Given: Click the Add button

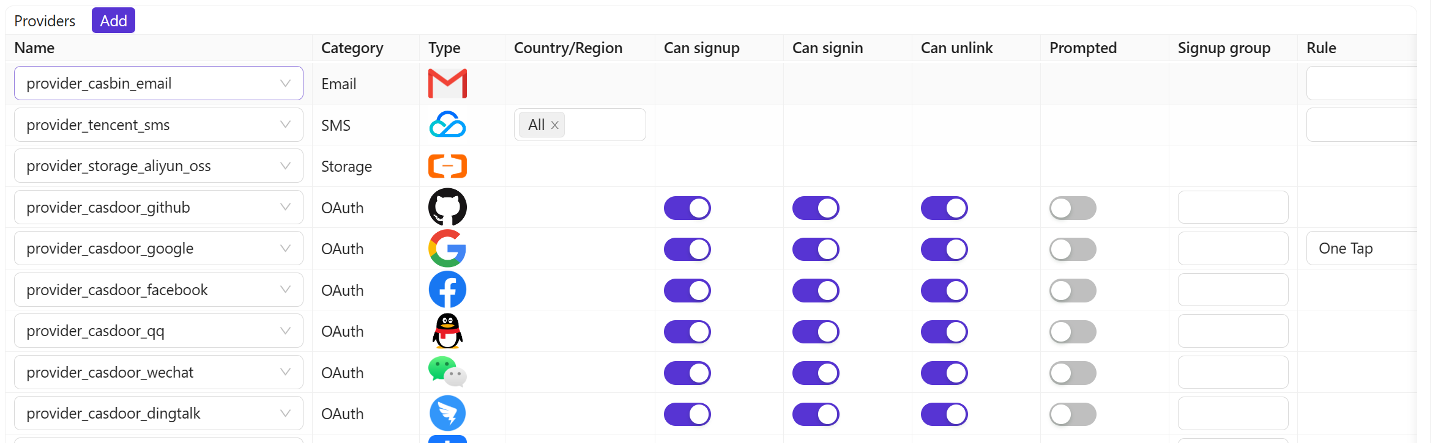Looking at the screenshot, I should [113, 20].
